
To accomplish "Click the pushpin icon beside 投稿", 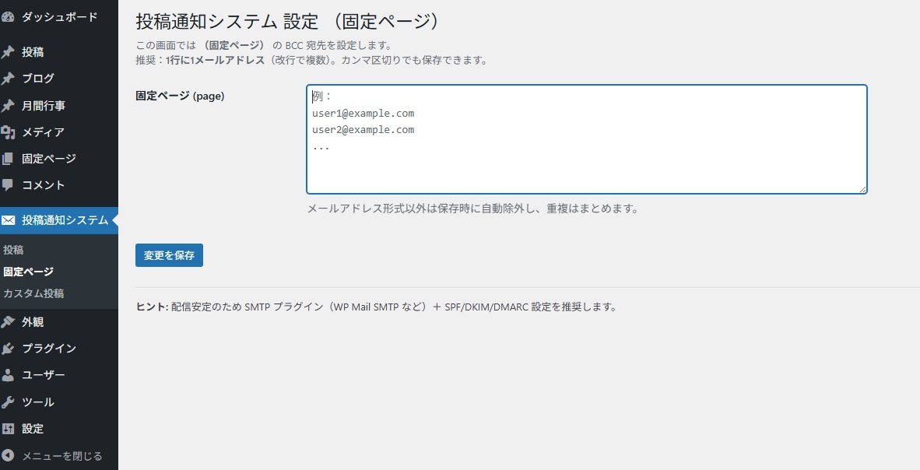I will click(8, 52).
